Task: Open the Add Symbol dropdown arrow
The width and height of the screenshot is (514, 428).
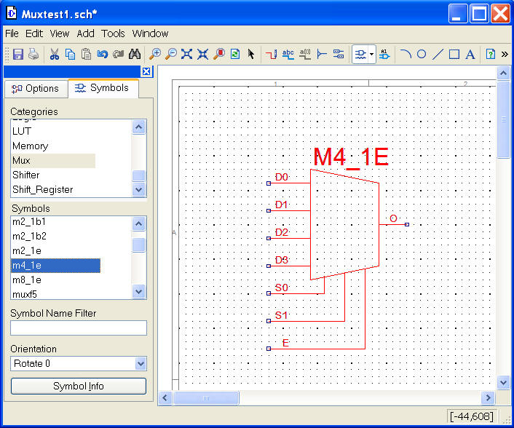Action: (x=372, y=55)
